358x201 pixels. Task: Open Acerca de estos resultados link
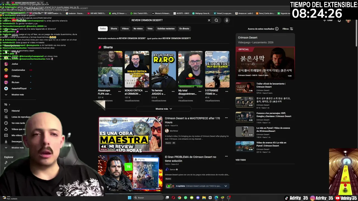(x=261, y=29)
